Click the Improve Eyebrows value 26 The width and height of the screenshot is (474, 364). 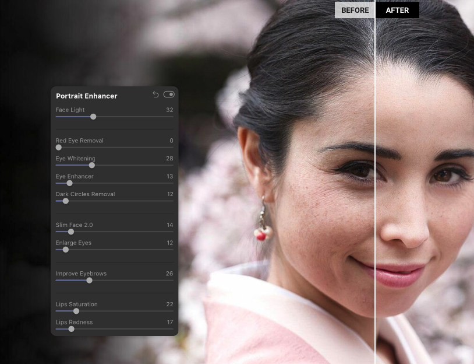[x=169, y=274]
